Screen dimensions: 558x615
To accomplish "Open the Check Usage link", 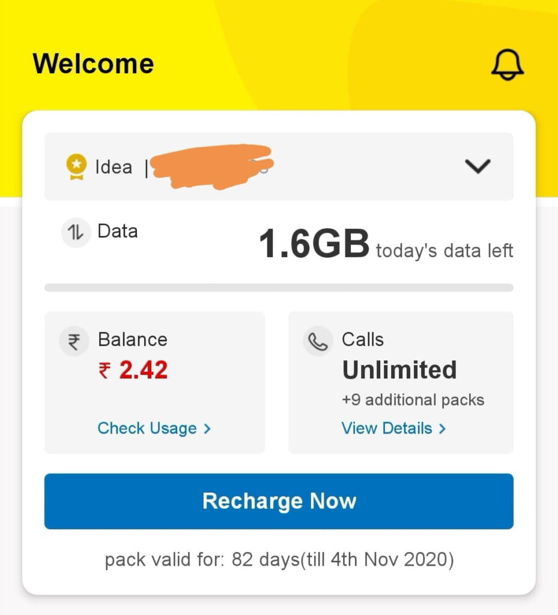I will [x=147, y=428].
